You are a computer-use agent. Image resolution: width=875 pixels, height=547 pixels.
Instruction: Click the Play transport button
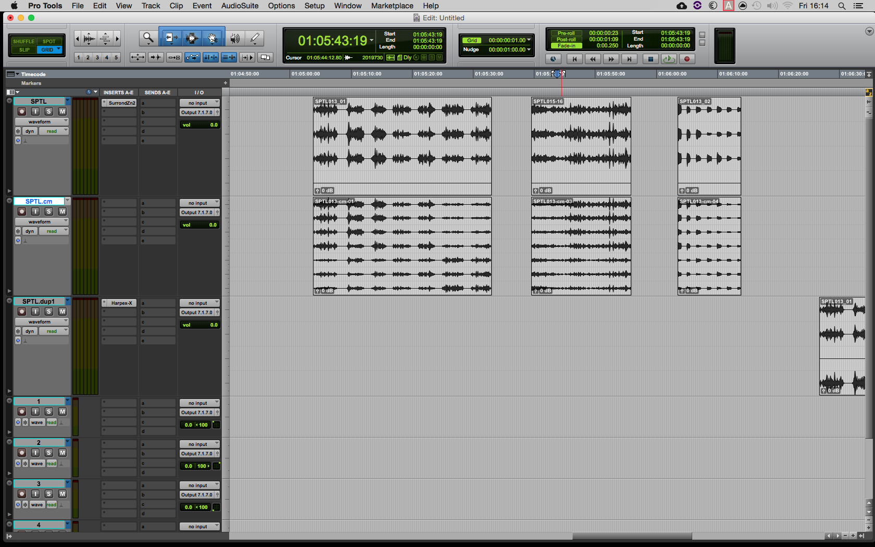pyautogui.click(x=669, y=59)
